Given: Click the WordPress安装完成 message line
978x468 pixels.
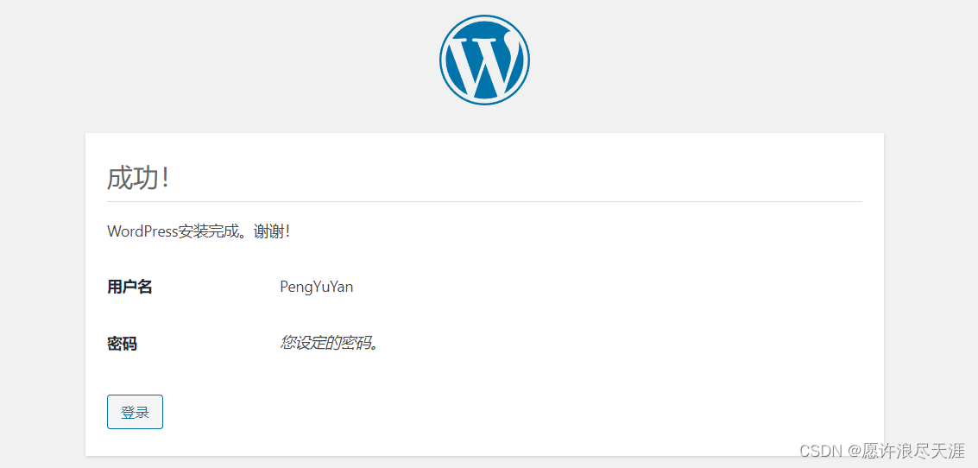Looking at the screenshot, I should (199, 231).
